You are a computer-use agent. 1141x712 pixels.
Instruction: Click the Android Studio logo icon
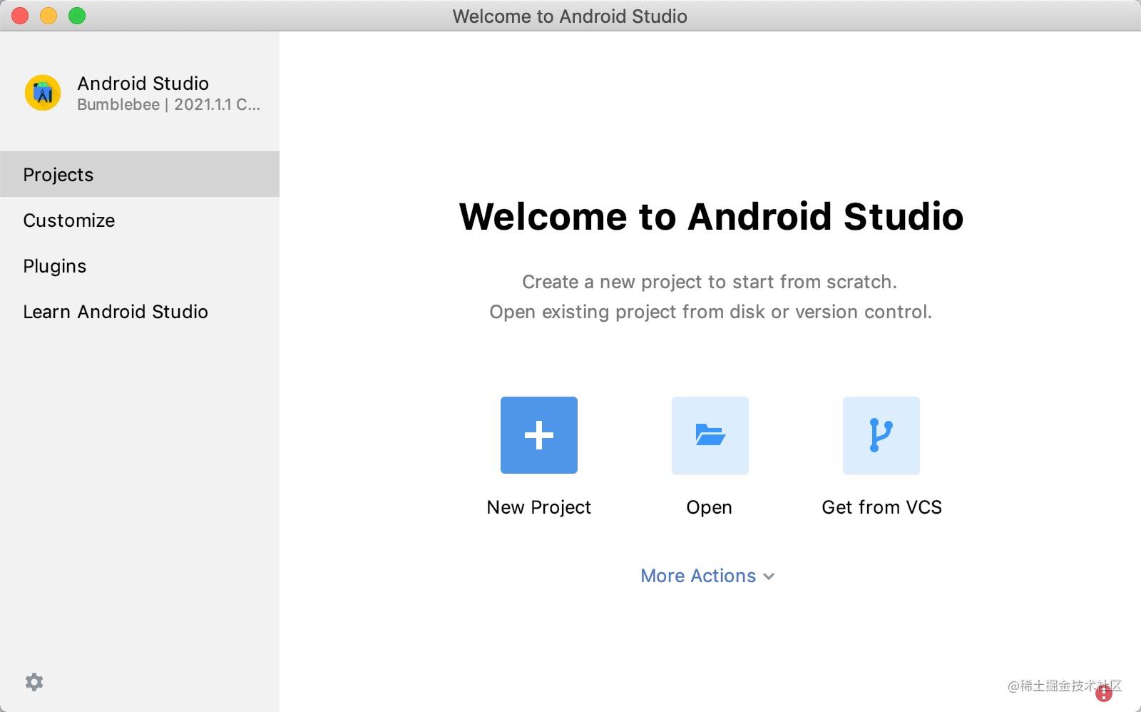43,92
